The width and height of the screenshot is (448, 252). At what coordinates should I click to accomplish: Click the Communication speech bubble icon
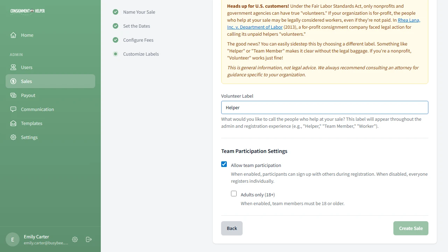tap(13, 109)
